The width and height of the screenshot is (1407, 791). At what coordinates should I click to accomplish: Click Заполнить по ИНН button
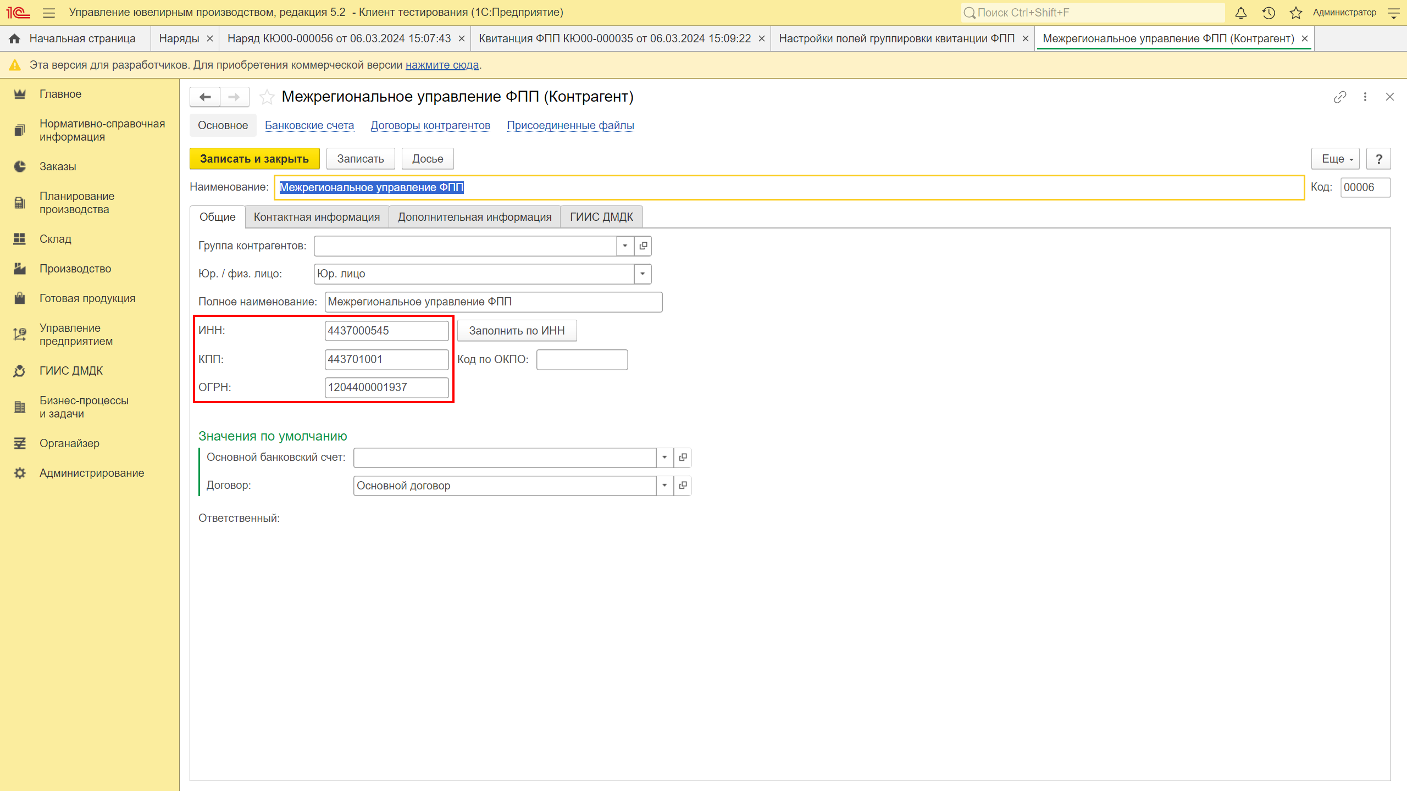point(517,331)
